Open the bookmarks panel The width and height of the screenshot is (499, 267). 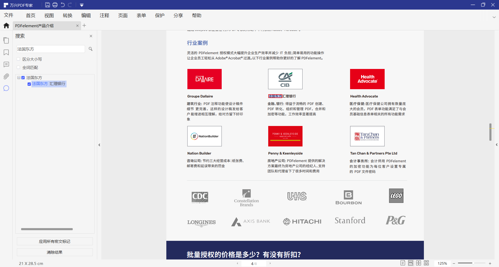[6, 52]
